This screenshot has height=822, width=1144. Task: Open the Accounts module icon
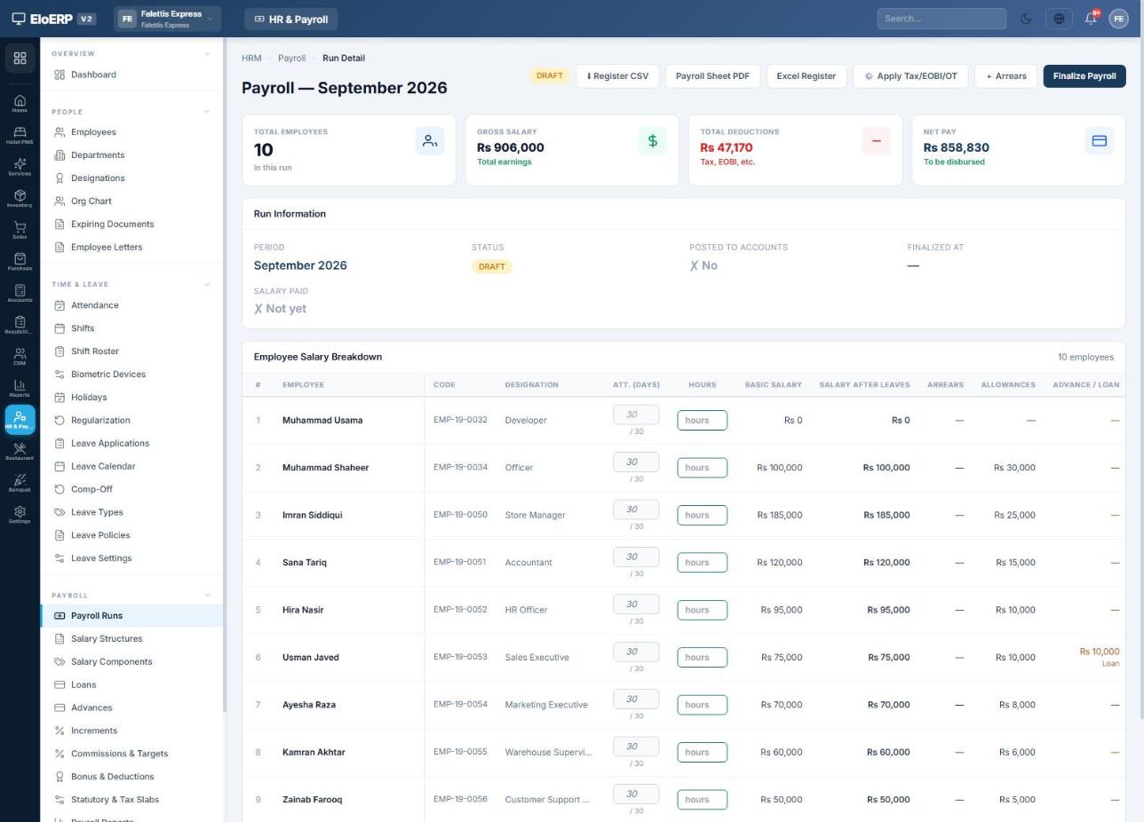(20, 293)
